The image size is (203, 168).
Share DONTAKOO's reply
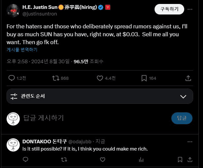pyautogui.click(x=190, y=159)
